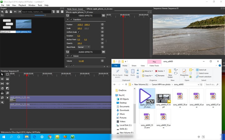225x140 pixels.
Task: Toggle timeline snapping magnet icon
Action: [x=2, y=93]
